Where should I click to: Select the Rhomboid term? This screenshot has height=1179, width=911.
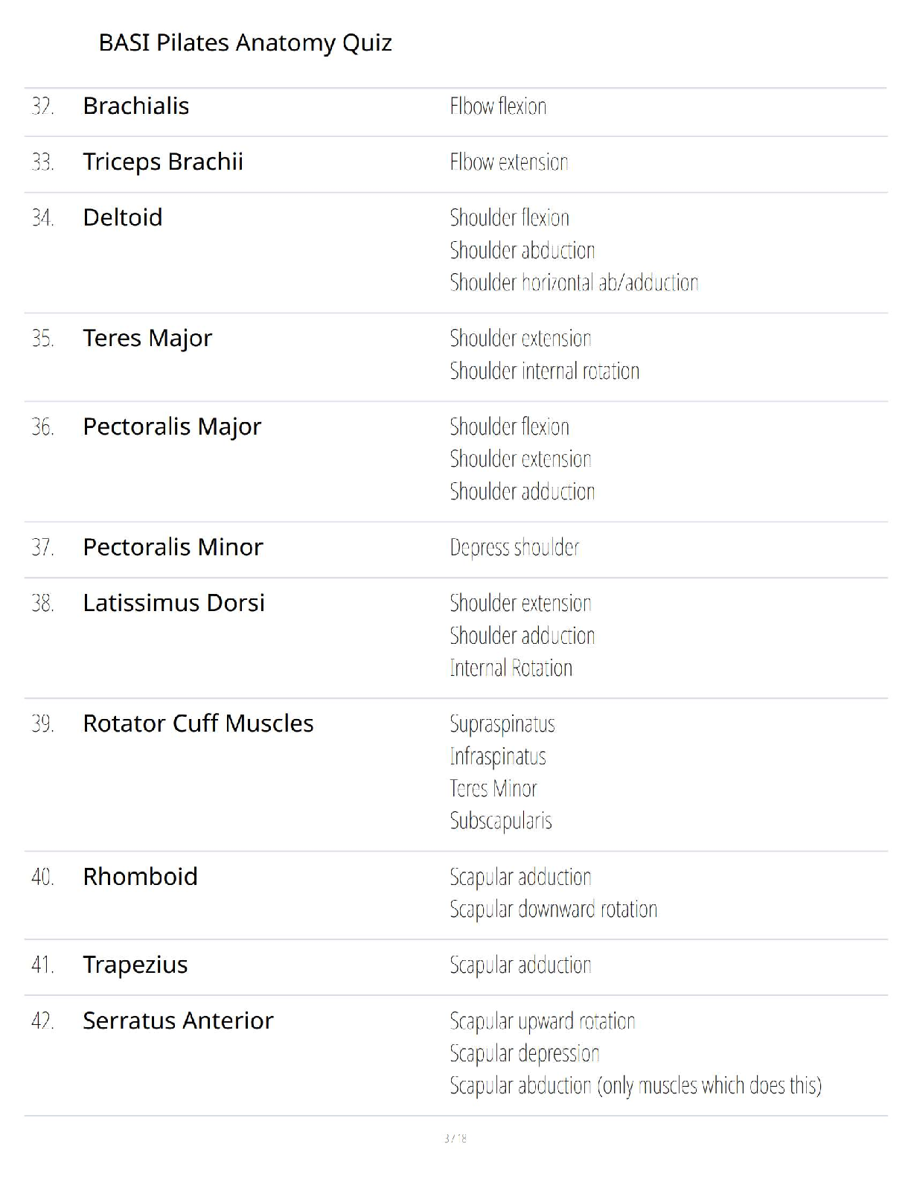coord(140,878)
